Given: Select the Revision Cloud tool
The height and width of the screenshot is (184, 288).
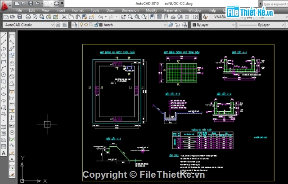Looking at the screenshot, I should pyautogui.click(x=4, y=81).
